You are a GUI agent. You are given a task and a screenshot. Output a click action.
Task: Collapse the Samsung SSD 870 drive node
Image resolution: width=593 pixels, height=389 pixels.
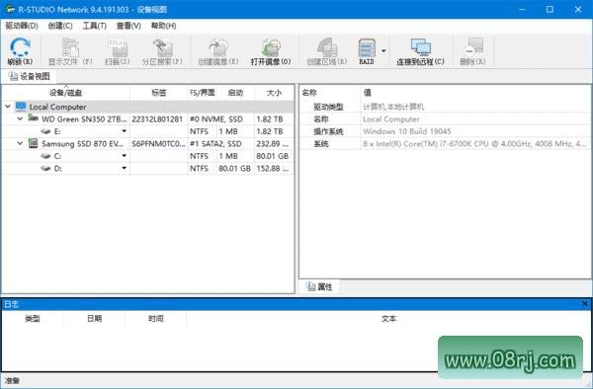[x=20, y=143]
